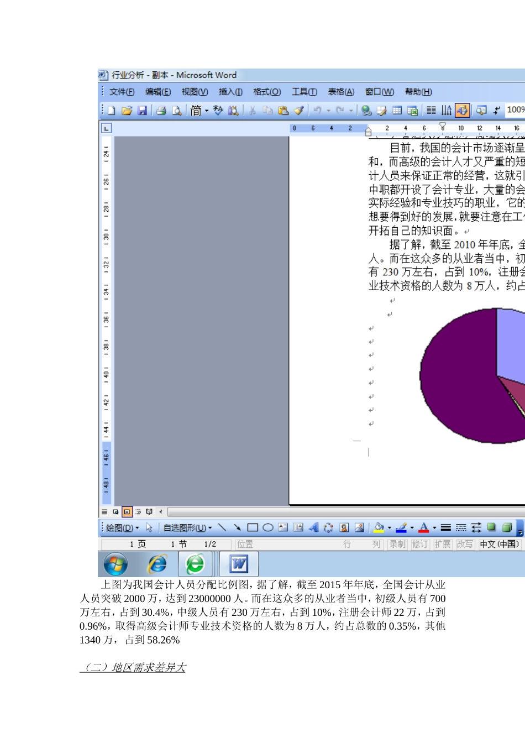Image resolution: width=525 pixels, height=743 pixels.
Task: Switch to Print Layout view
Action: (127, 512)
